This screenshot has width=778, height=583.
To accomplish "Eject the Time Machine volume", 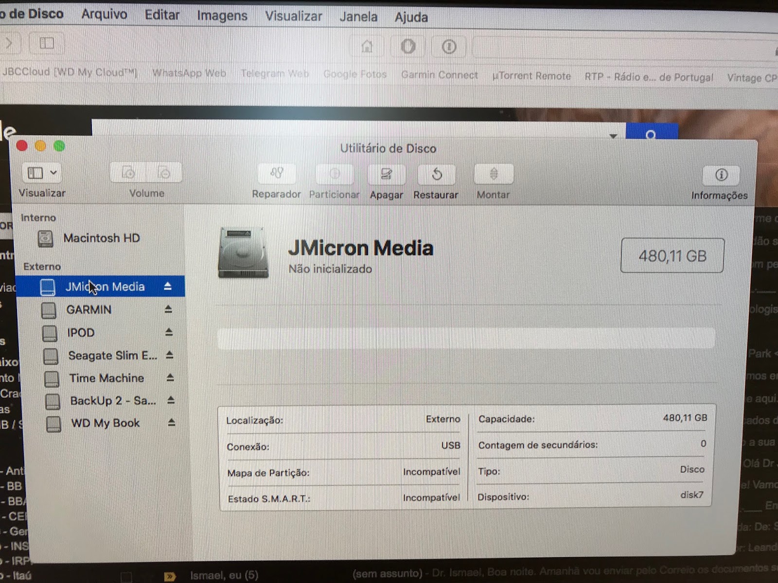I will (x=170, y=377).
